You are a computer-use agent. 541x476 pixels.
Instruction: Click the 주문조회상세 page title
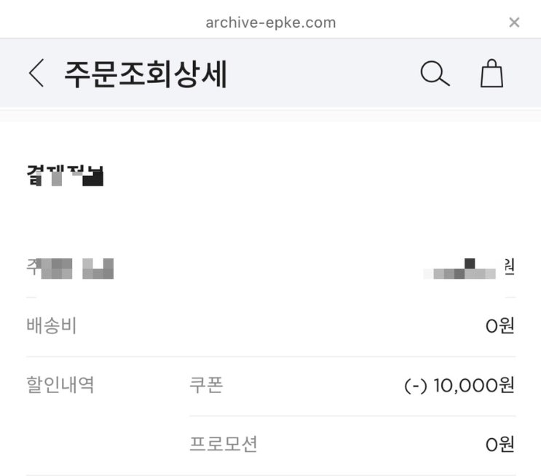coord(146,74)
